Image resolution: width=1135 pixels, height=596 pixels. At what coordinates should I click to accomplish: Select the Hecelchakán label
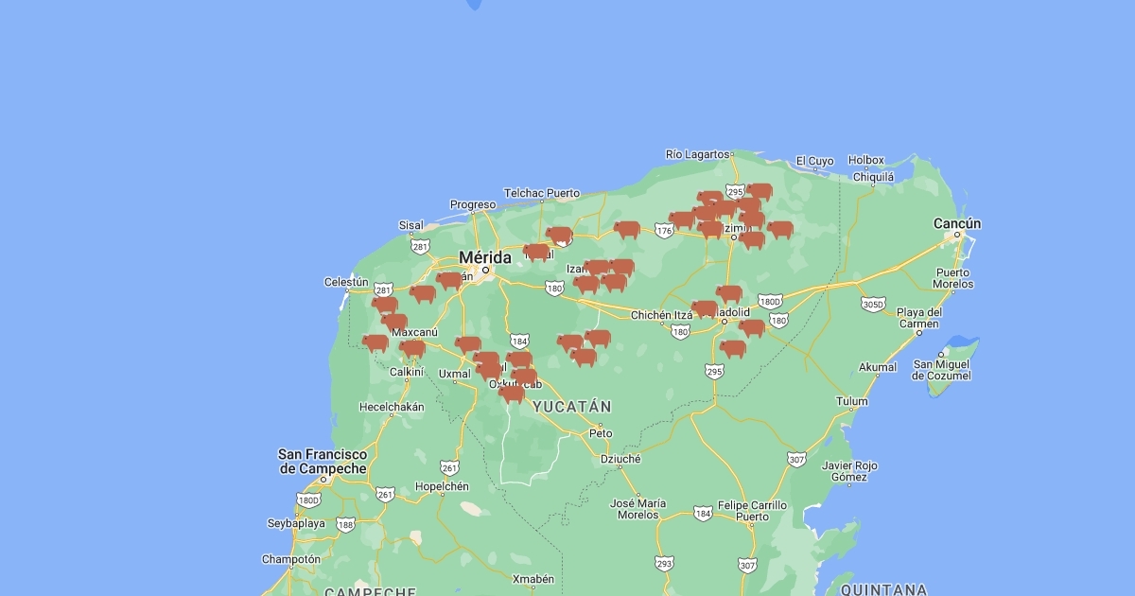392,407
